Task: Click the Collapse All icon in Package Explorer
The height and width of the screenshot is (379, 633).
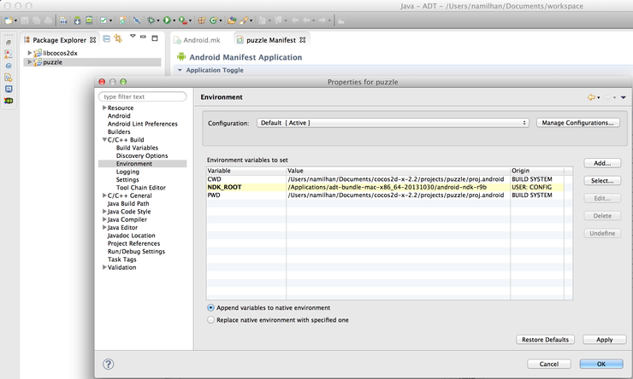Action: [x=107, y=38]
